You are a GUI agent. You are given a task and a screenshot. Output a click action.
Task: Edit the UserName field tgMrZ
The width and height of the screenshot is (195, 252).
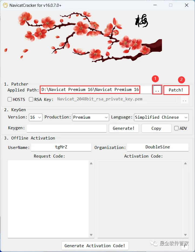pyautogui.click(x=61, y=147)
